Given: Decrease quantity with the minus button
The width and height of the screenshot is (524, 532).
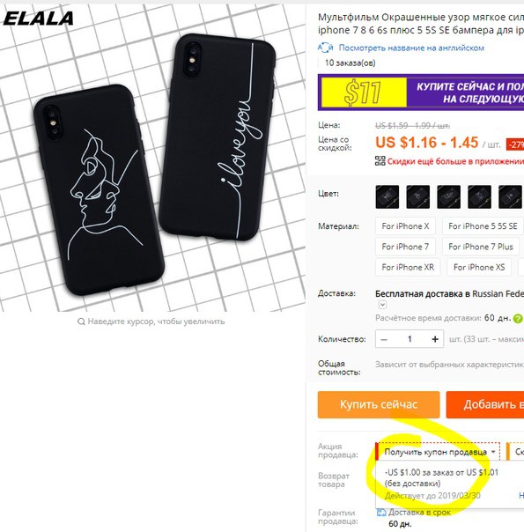Looking at the screenshot, I should [384, 339].
